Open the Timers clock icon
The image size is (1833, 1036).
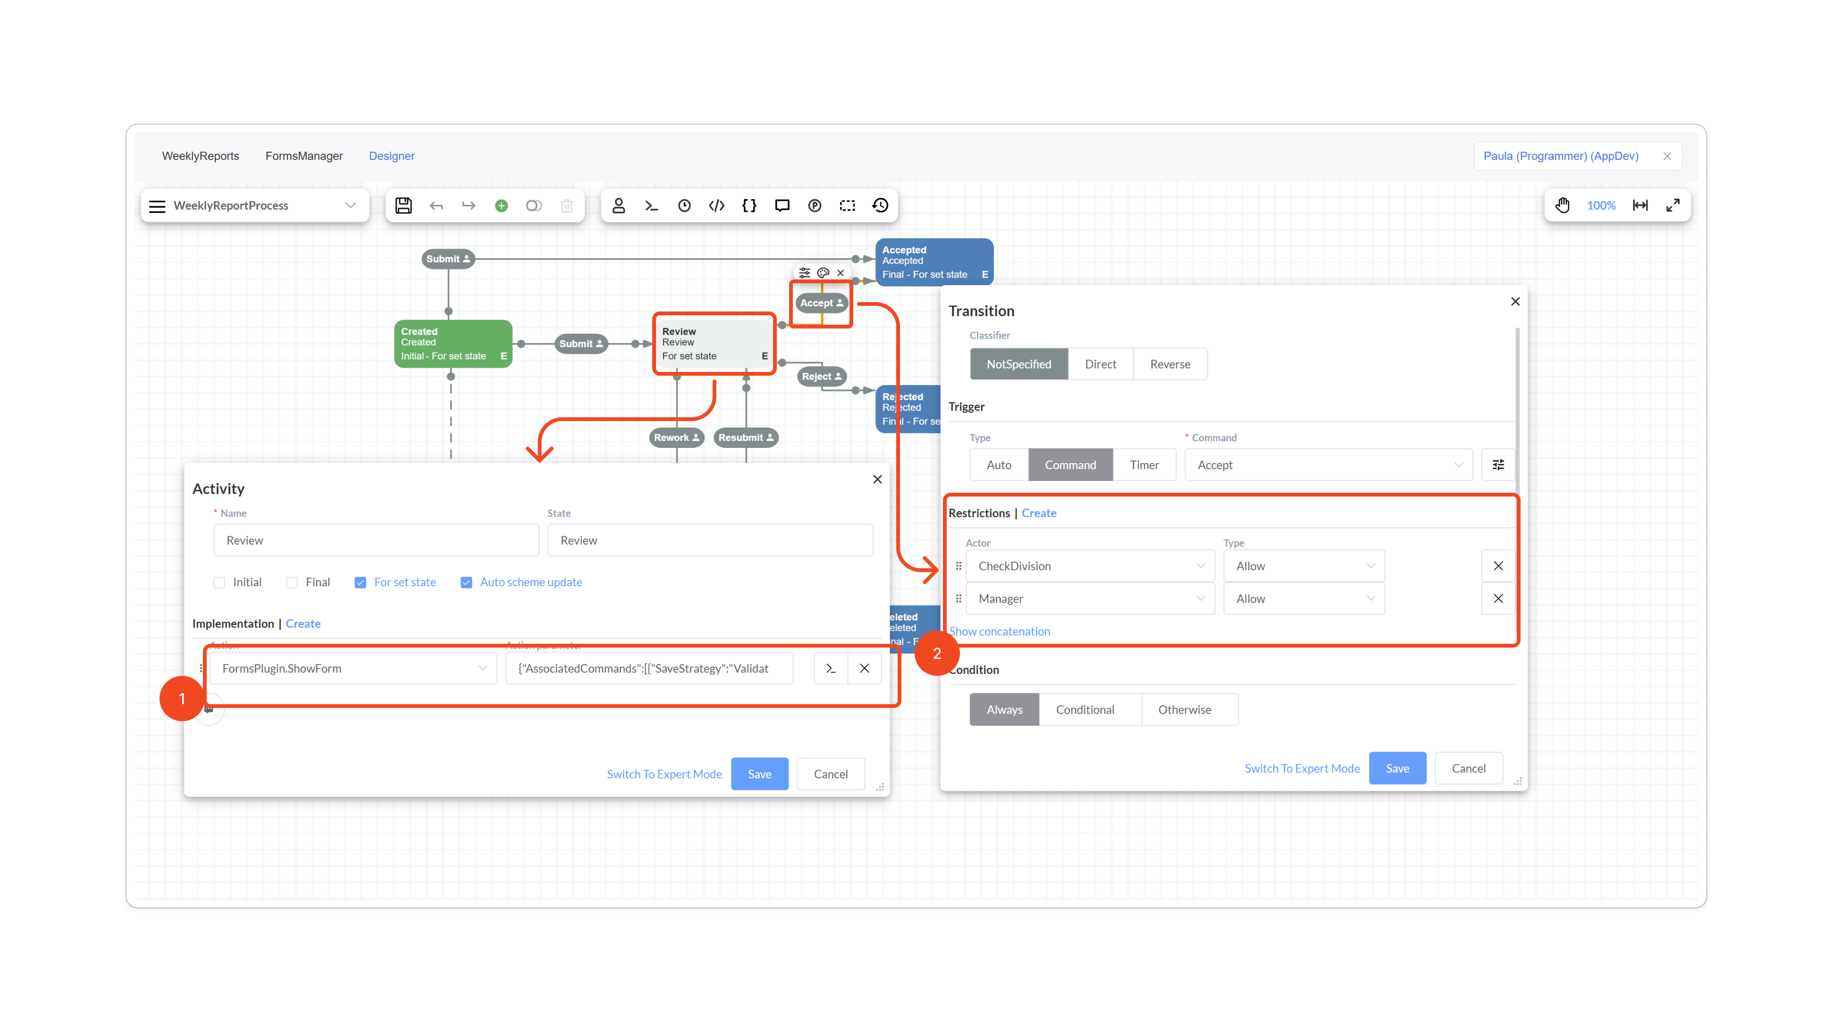coord(684,206)
